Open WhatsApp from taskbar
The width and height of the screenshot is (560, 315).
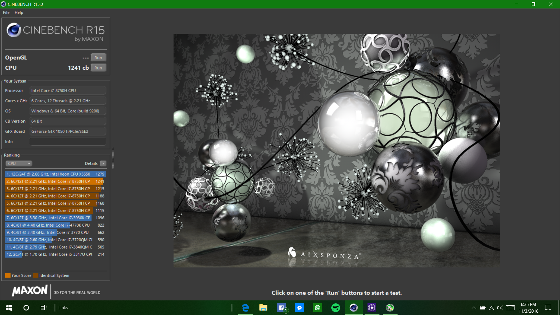[x=318, y=308]
